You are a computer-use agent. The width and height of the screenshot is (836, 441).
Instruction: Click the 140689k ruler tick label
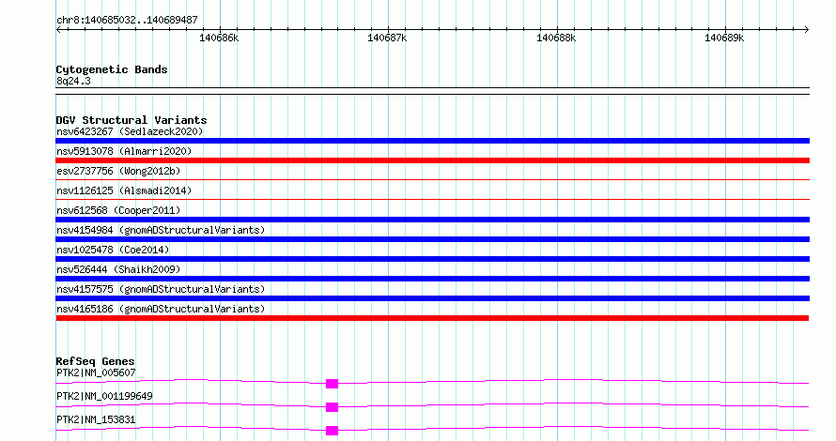point(724,38)
